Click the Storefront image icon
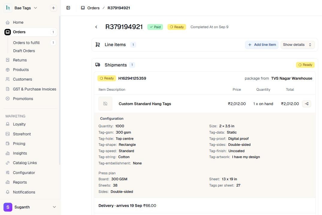The image size is (322, 215). [7, 134]
